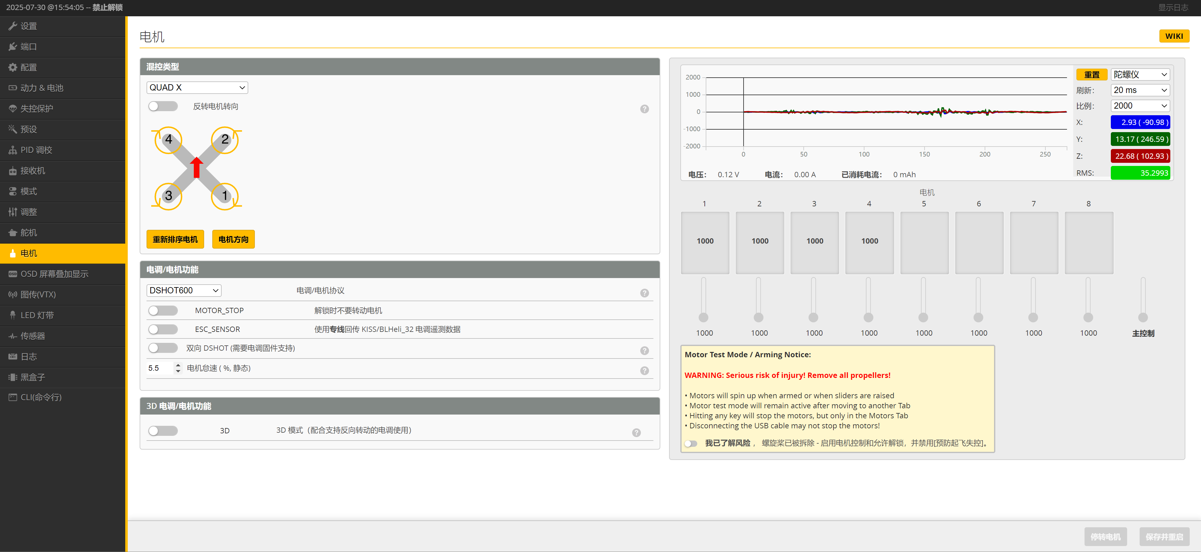The height and width of the screenshot is (552, 1201).
Task: Click the help icon beside 电调/电机协议
Action: click(x=644, y=293)
